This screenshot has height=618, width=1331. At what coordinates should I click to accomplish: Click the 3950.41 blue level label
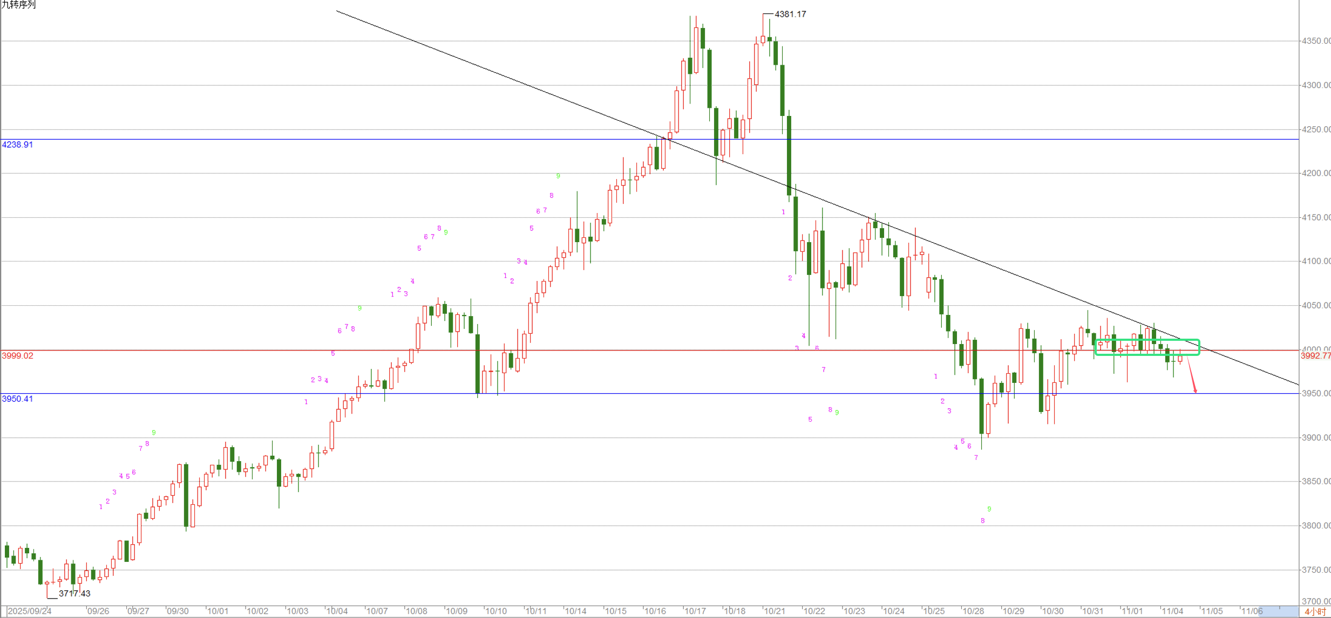point(17,399)
